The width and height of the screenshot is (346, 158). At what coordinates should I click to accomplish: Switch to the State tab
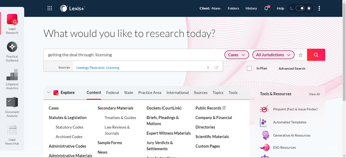129,93
